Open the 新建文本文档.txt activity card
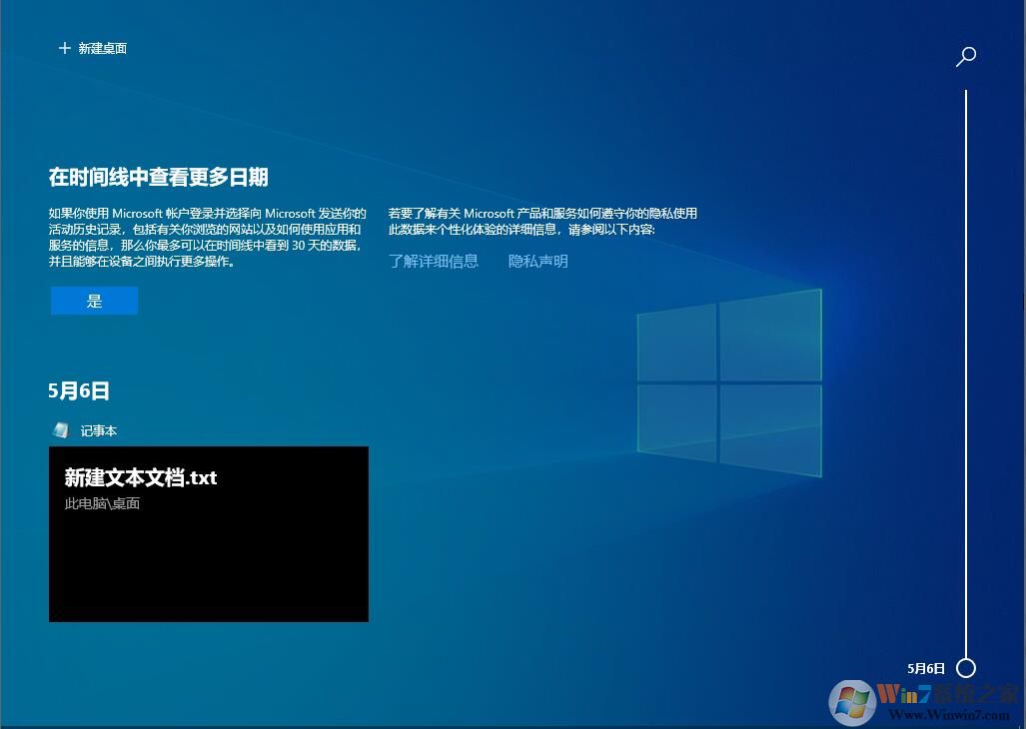 click(208, 534)
